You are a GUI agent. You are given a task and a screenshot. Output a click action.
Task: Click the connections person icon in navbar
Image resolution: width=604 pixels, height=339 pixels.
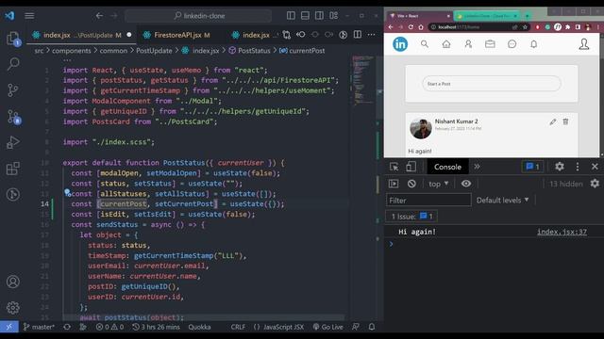[468, 44]
